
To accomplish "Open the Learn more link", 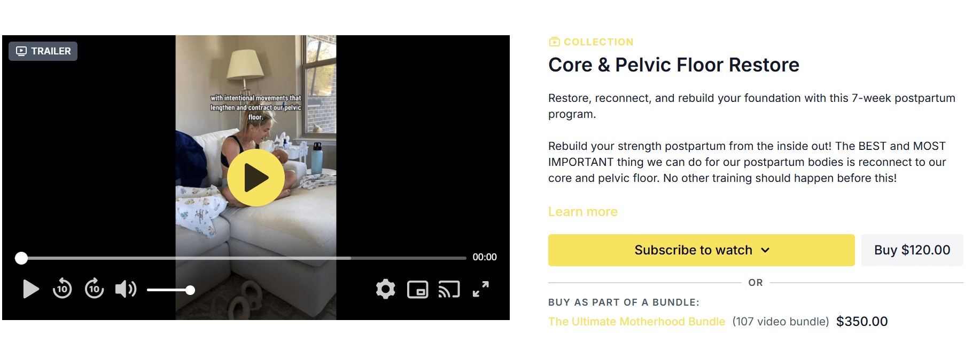I will coord(582,212).
